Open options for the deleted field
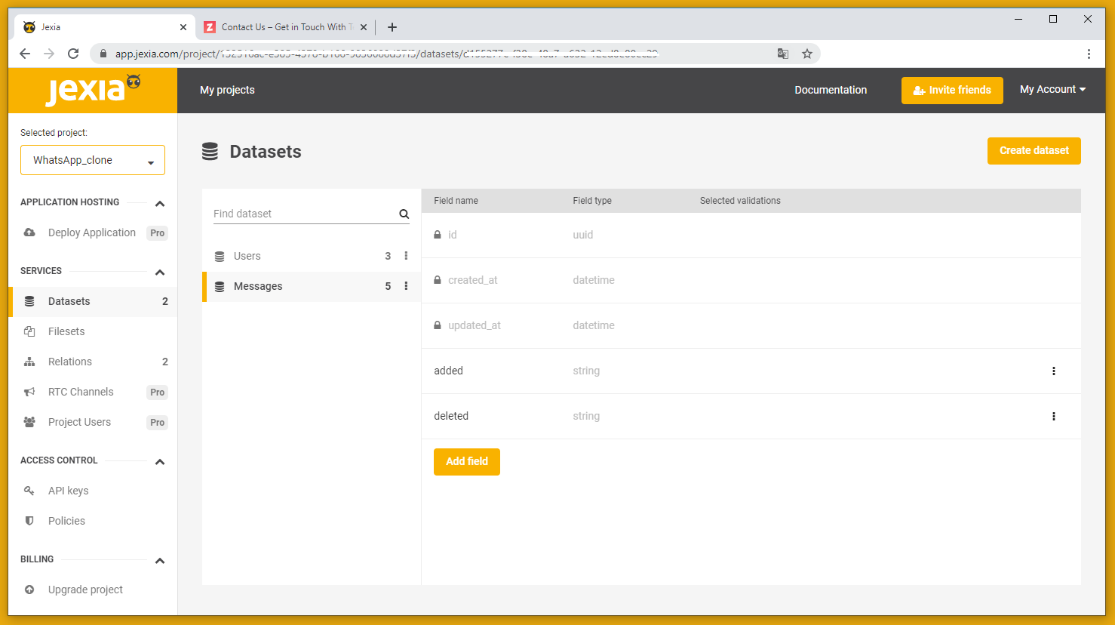 click(x=1054, y=416)
